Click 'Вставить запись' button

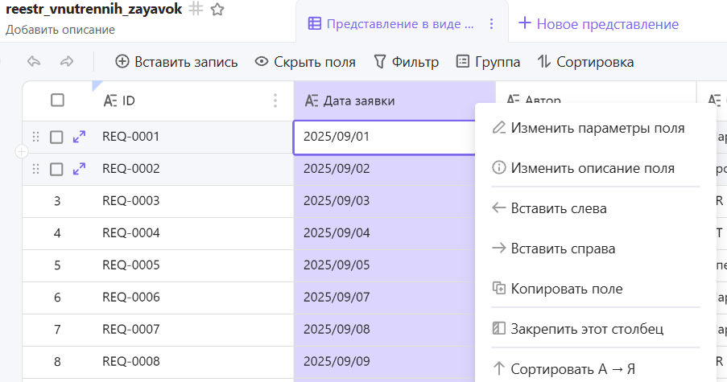176,62
